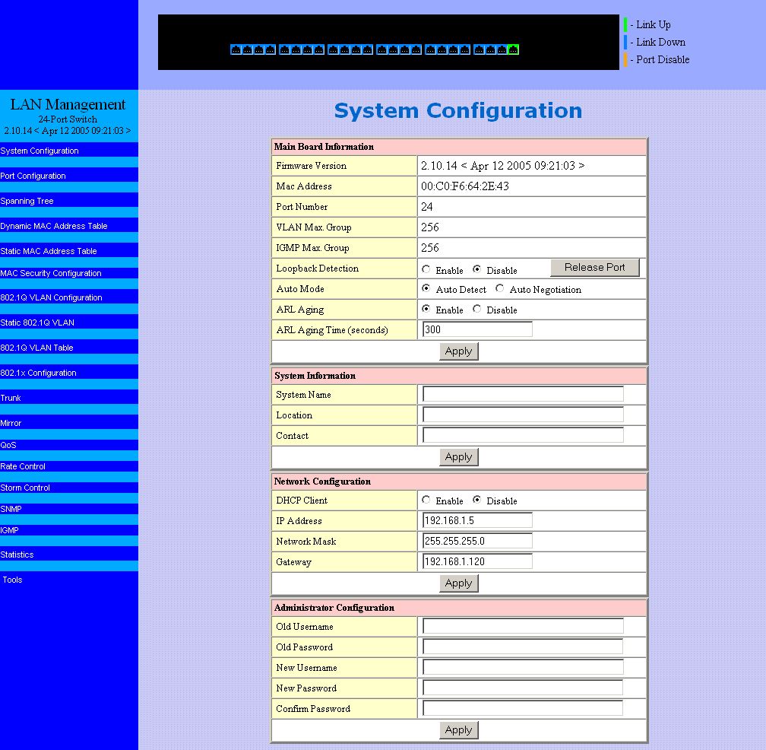Open QoS page
This screenshot has height=750, width=766.
click(x=8, y=445)
